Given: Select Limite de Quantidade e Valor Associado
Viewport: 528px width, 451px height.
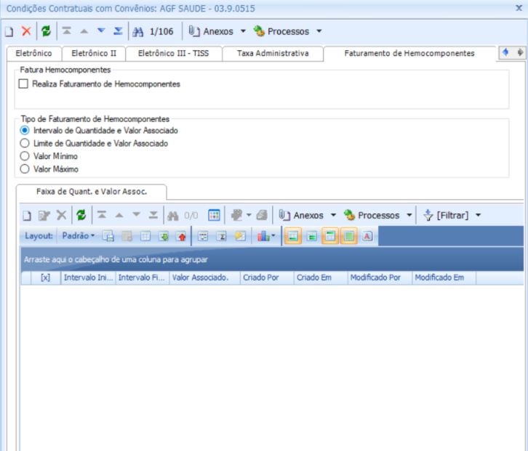Looking at the screenshot, I should pyautogui.click(x=25, y=143).
